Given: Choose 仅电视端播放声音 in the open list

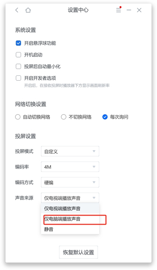Looking at the screenshot, I should 70,209.
